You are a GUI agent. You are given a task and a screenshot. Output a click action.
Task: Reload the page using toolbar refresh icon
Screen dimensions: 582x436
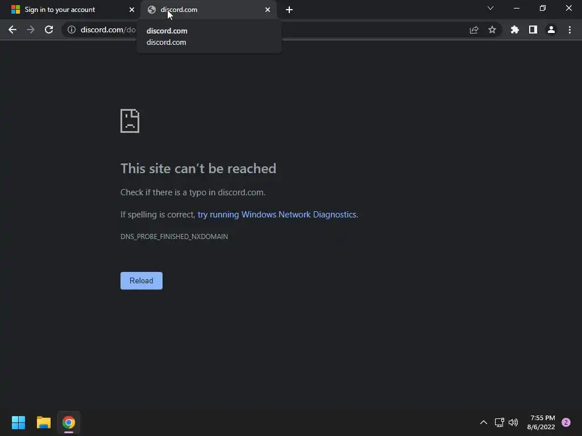pos(49,30)
